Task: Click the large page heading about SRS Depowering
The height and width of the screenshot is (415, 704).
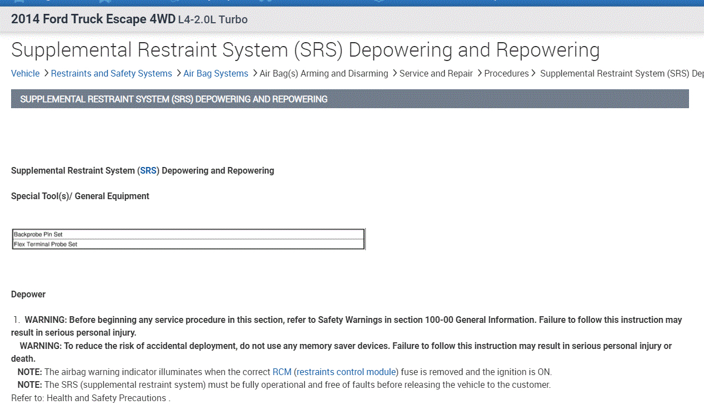Action: [305, 49]
